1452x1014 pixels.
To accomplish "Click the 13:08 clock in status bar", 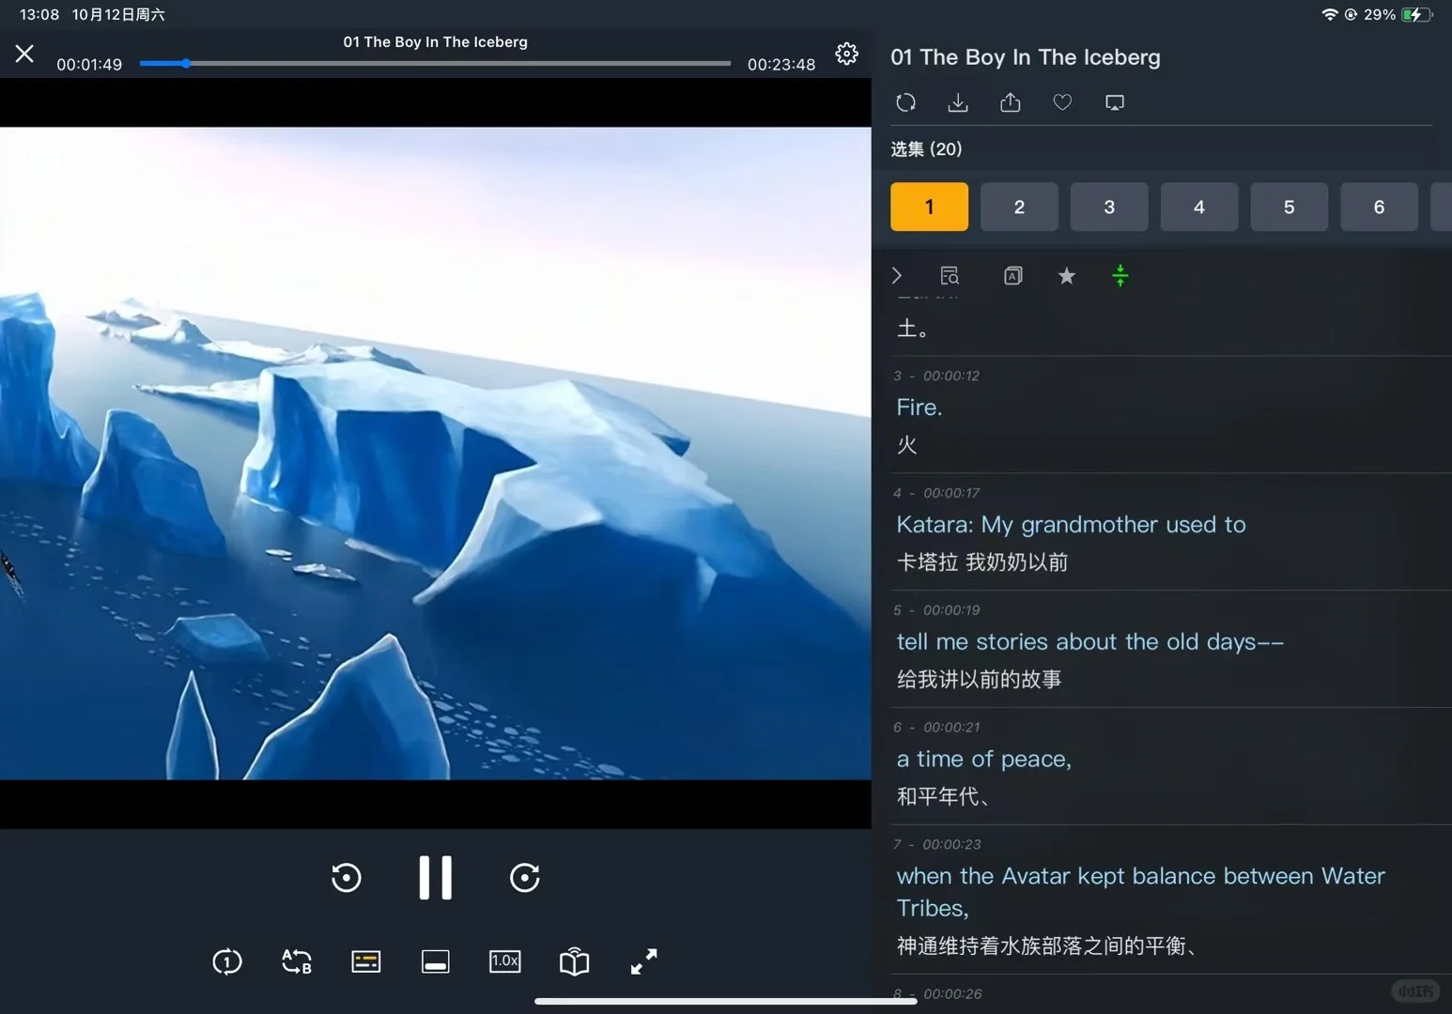I will click(39, 14).
